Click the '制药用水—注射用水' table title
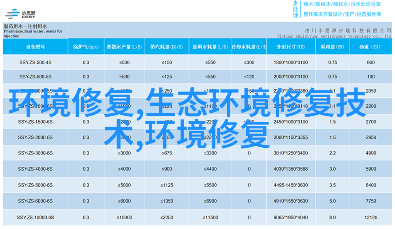This screenshot has width=395, height=229. [x=25, y=26]
